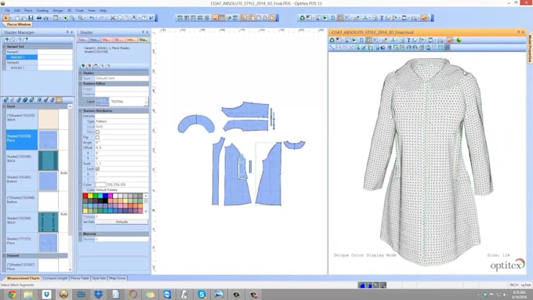Pick the red swatch in color palette
This screenshot has width=533, height=300.
[x=85, y=196]
